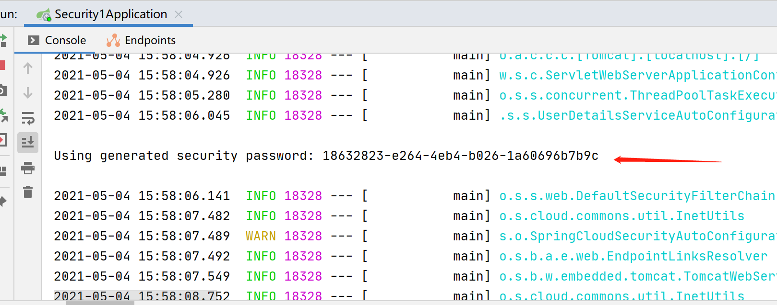777x305 pixels.
Task: Clear all console output with trash icon
Action: (28, 192)
